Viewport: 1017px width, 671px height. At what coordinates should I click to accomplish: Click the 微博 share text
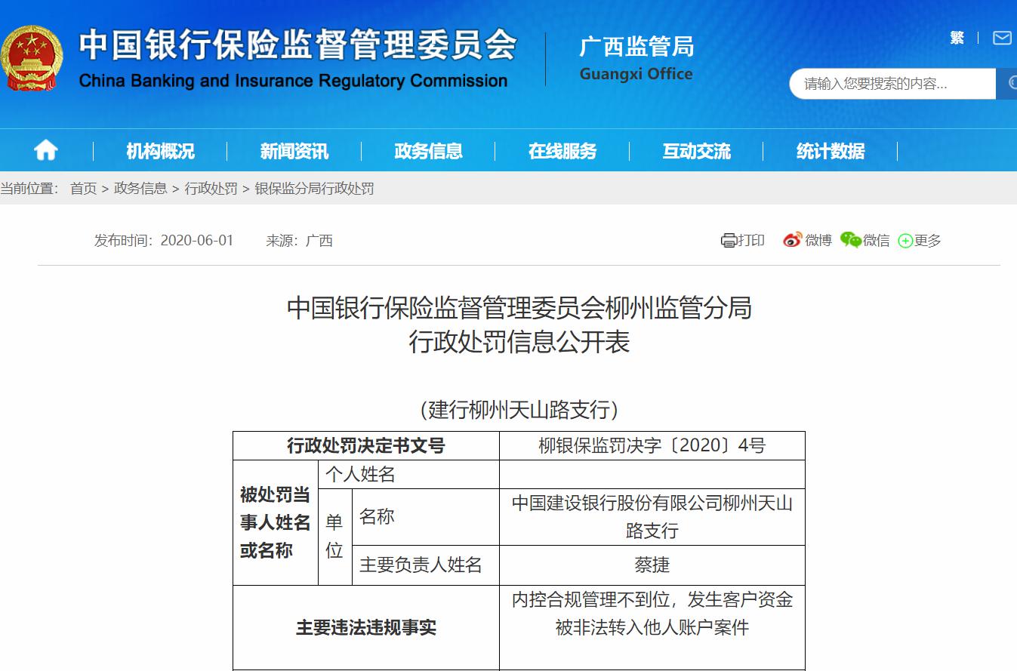click(x=818, y=240)
